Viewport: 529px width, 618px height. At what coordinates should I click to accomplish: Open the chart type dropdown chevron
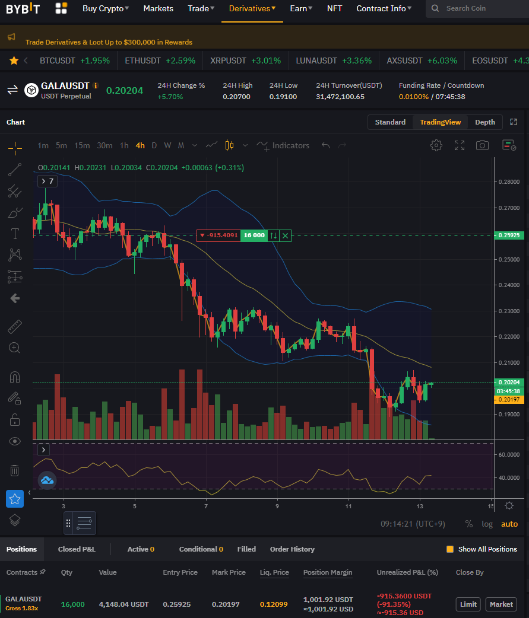point(245,145)
